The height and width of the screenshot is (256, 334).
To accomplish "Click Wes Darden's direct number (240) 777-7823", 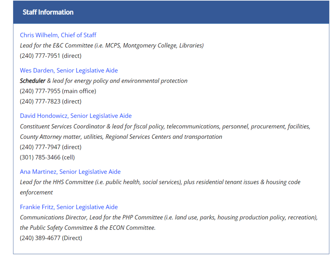I will pos(40,101).
